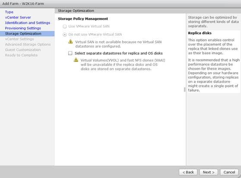Click 'Virtual SAN is not available' warning text
Viewport: 241px width, 178px height.
point(118,44)
